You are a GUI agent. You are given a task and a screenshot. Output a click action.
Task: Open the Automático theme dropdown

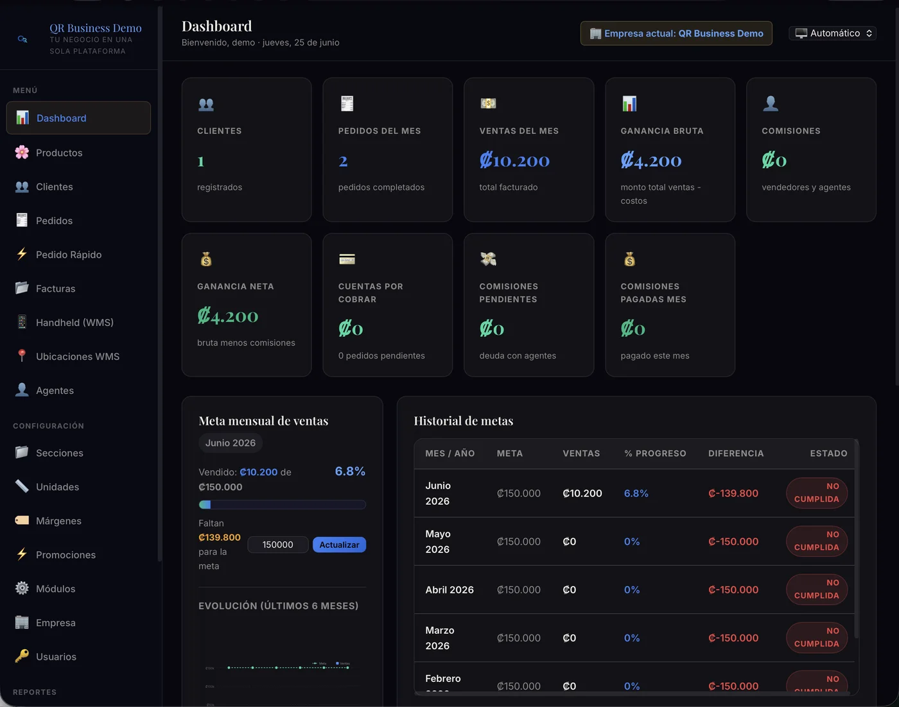tap(833, 33)
